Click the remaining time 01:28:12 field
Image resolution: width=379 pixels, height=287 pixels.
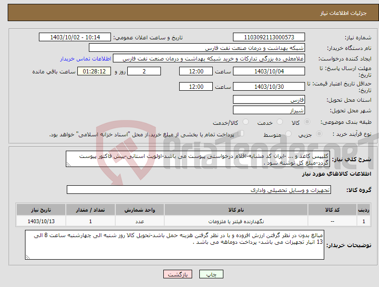(94, 71)
